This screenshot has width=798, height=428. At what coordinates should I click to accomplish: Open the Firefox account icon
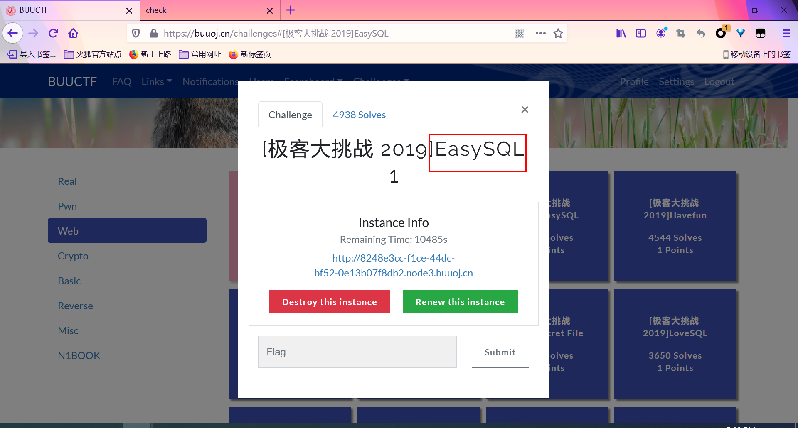pos(661,33)
